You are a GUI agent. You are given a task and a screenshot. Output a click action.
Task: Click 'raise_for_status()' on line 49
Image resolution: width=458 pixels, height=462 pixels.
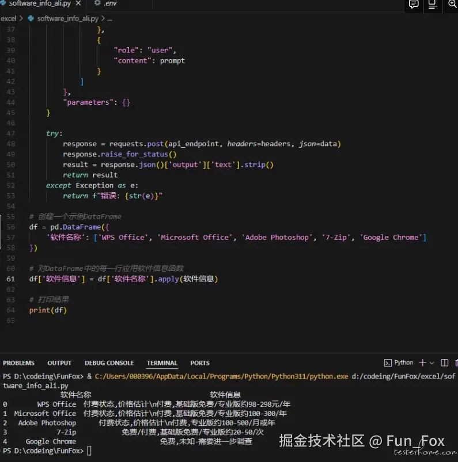139,154
